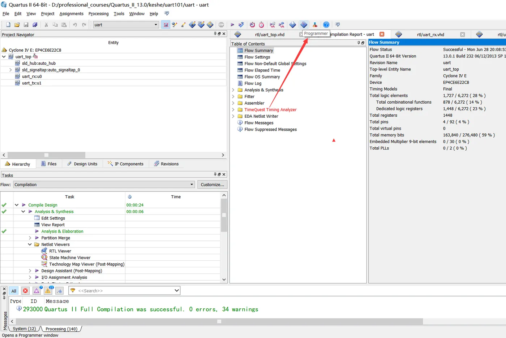506x338 pixels.
Task: Click the Edit Settings task
Action: pyautogui.click(x=53, y=218)
